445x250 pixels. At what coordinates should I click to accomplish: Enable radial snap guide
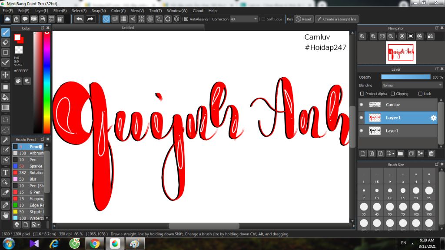click(x=141, y=19)
